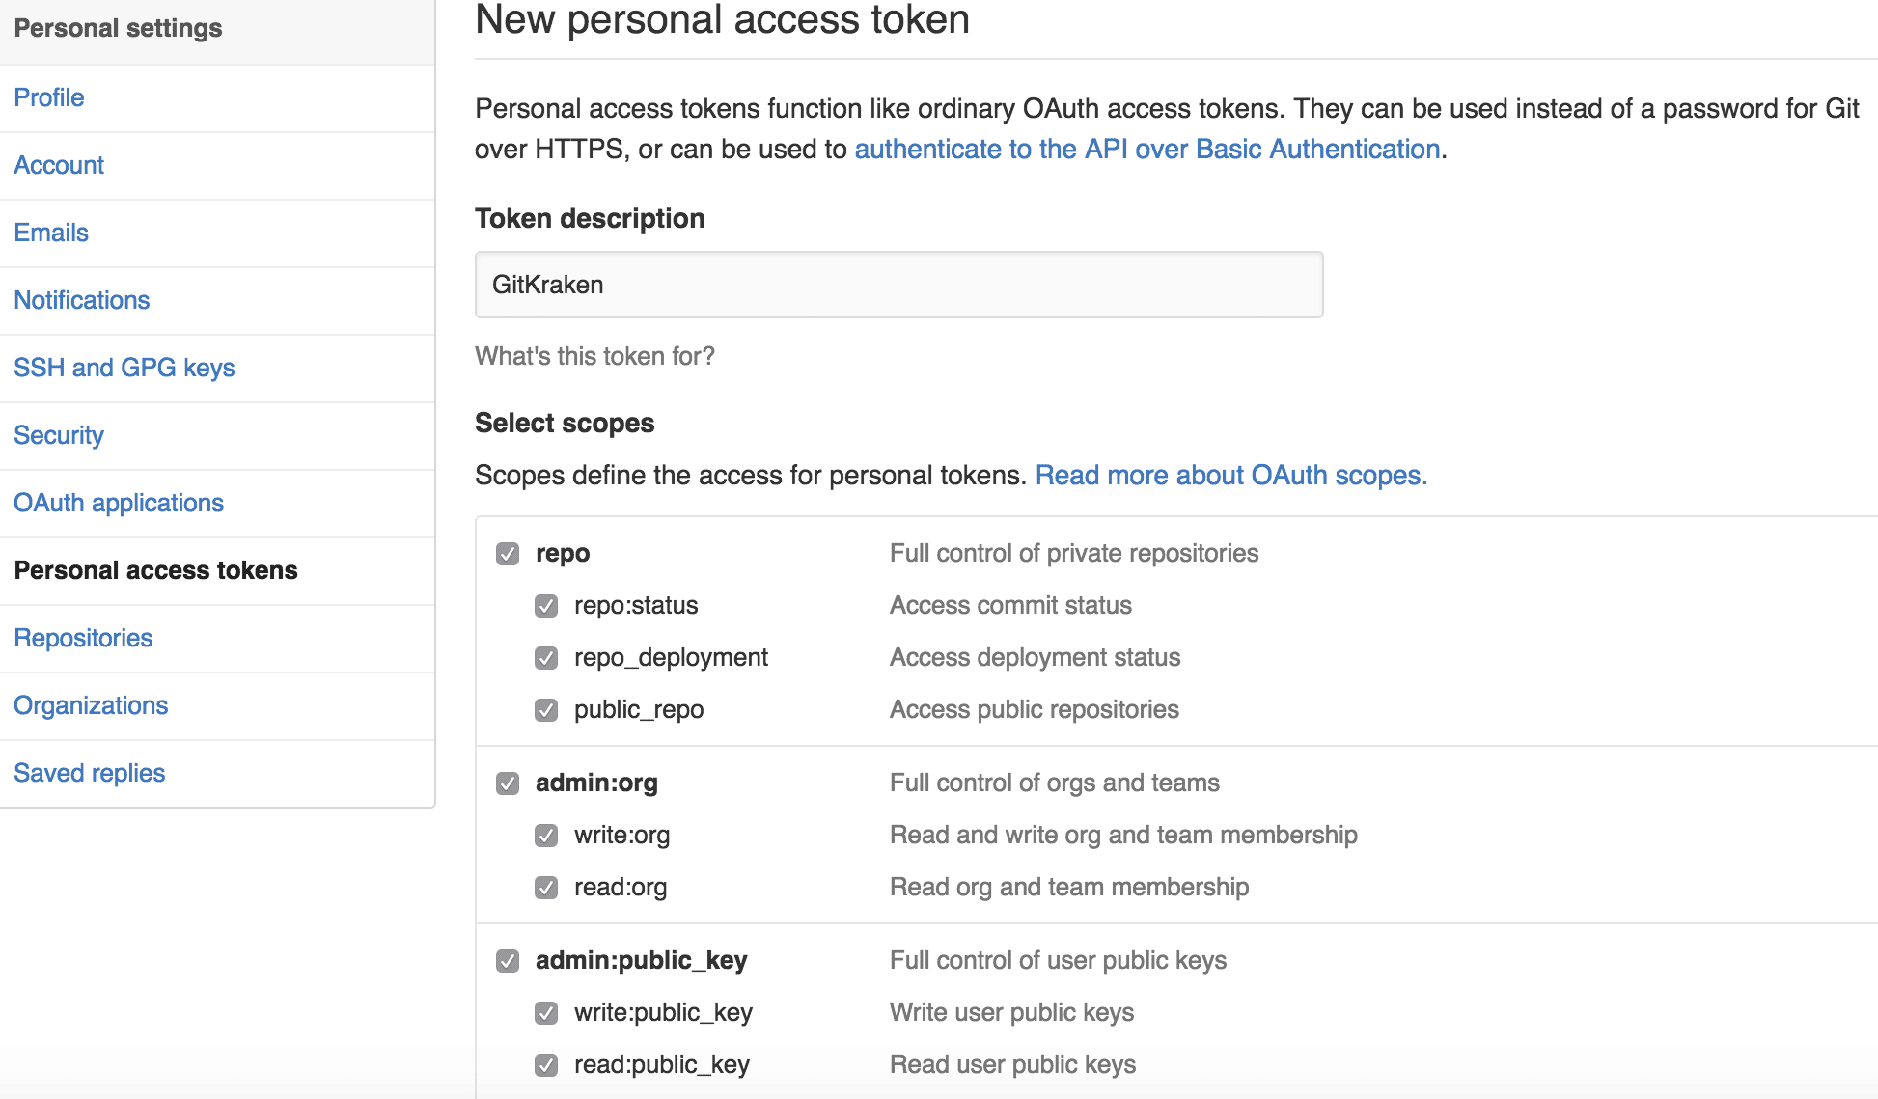Screen dimensions: 1878x1099
Task: Toggle the repo:status scope checkbox
Action: [546, 606]
